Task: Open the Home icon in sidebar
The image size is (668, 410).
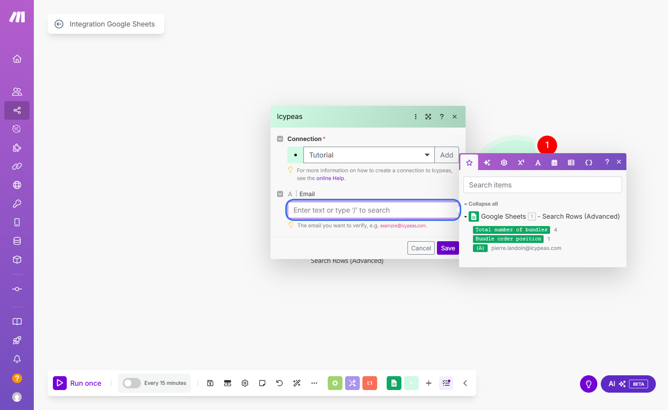Action: pos(17,59)
